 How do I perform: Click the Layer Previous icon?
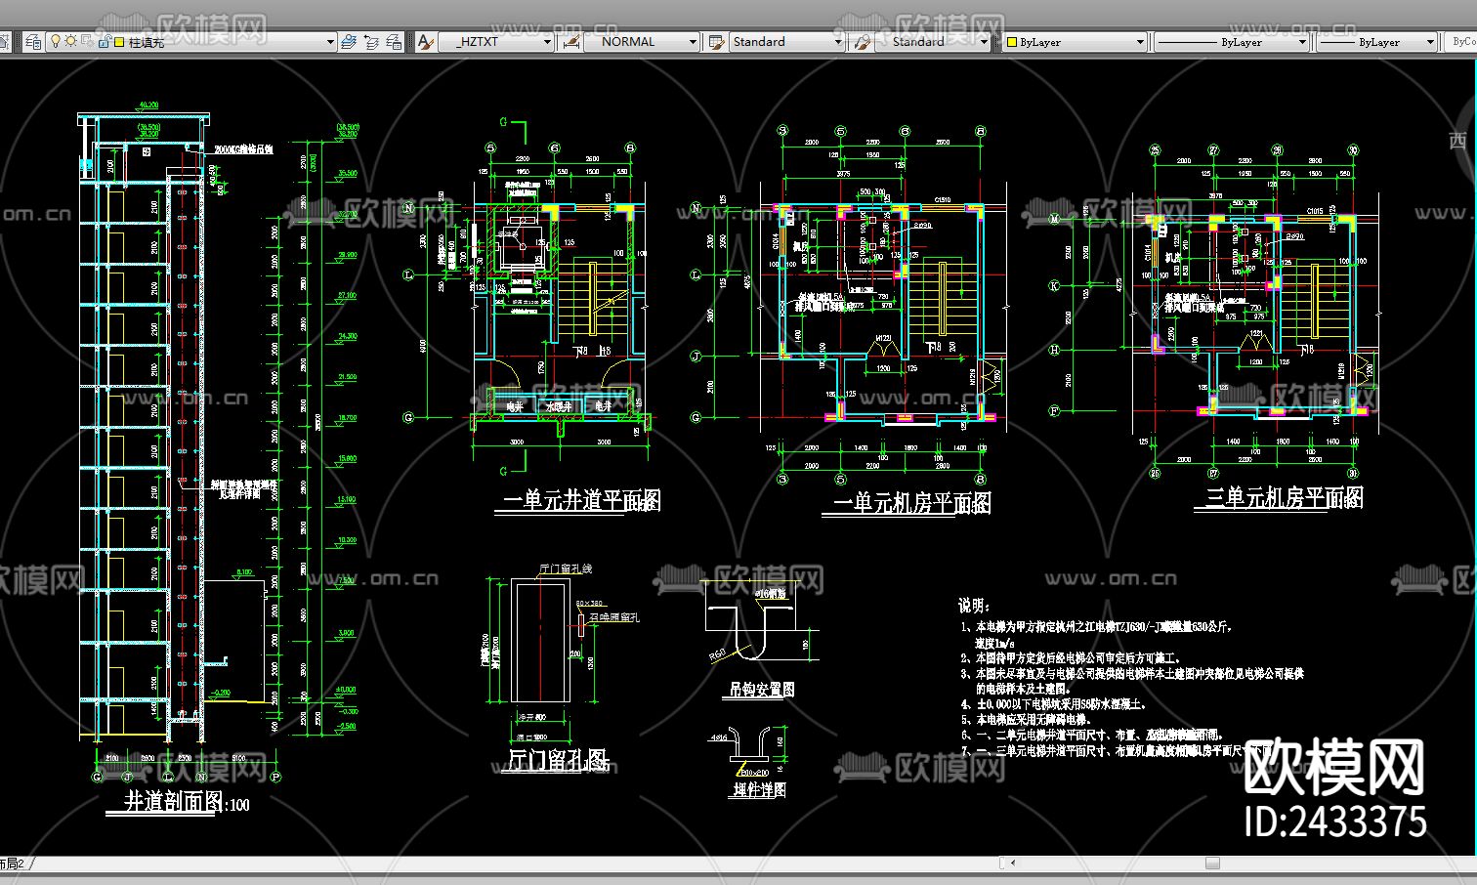tap(371, 42)
